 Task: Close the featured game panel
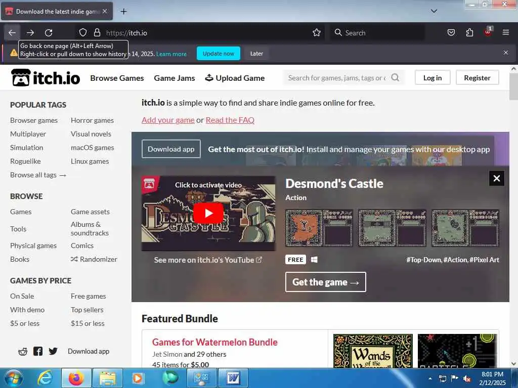point(497,178)
